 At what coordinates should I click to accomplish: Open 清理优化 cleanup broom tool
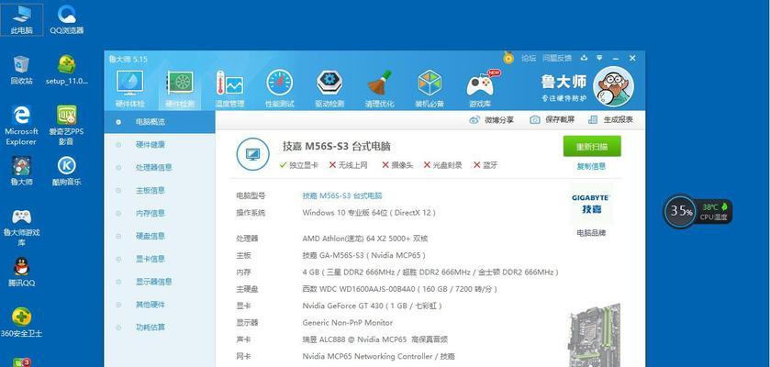(380, 89)
